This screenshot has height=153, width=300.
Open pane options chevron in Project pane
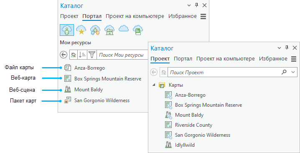[x=280, y=48]
